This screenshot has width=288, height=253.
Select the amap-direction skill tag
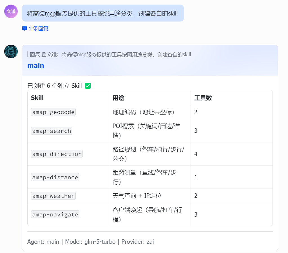pos(57,154)
